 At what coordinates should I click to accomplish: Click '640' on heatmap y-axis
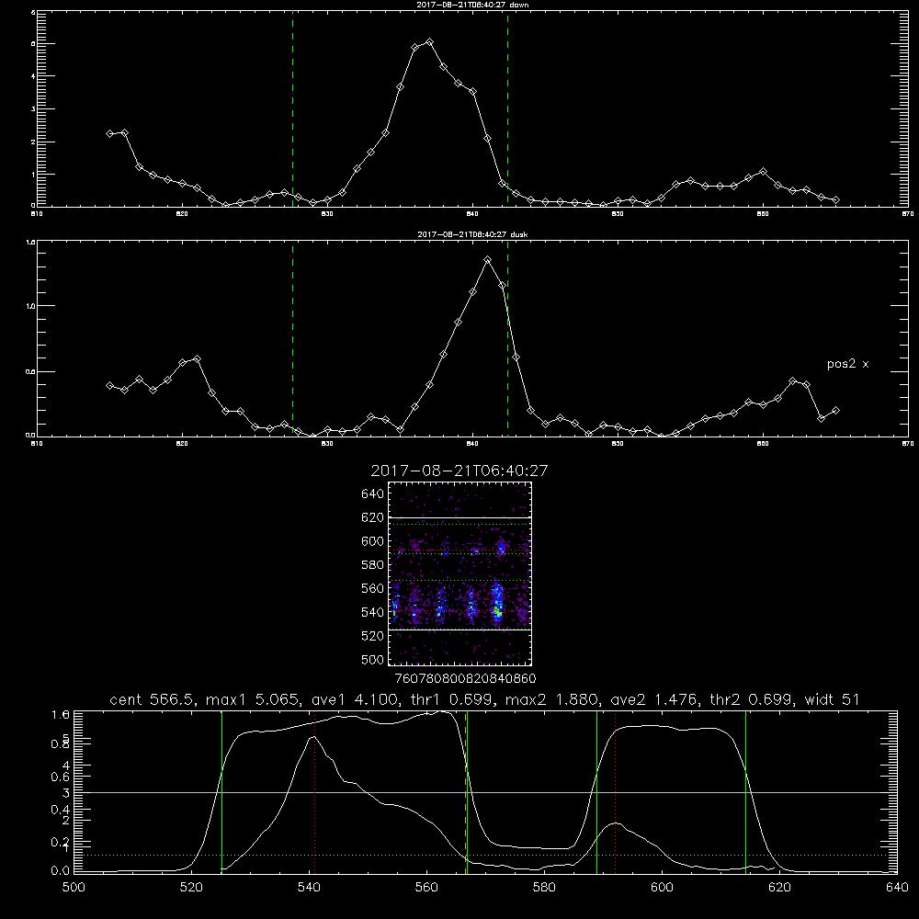tap(372, 494)
